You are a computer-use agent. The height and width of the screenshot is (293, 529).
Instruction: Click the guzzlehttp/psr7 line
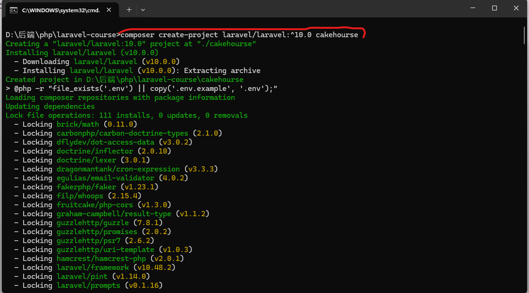coord(84,240)
